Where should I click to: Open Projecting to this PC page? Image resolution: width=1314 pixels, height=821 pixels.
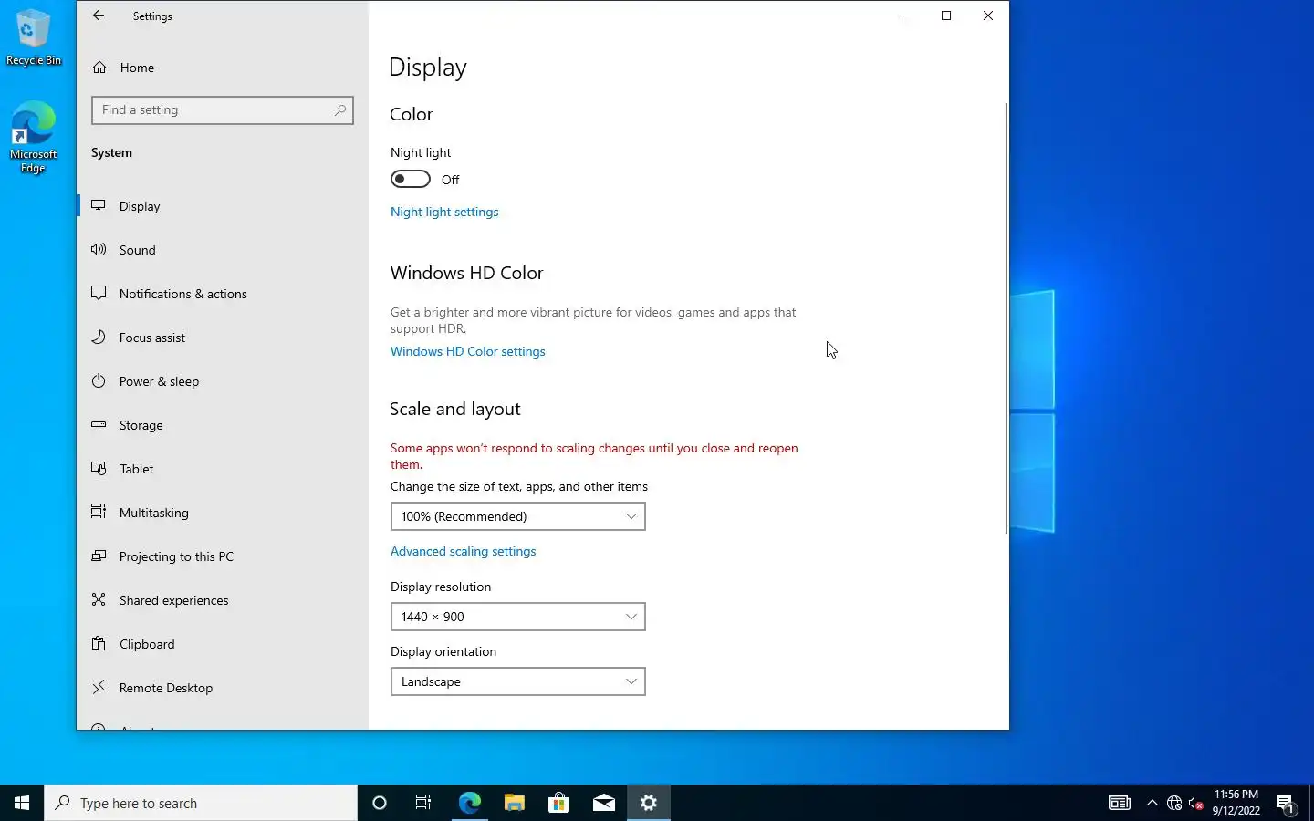click(223, 556)
